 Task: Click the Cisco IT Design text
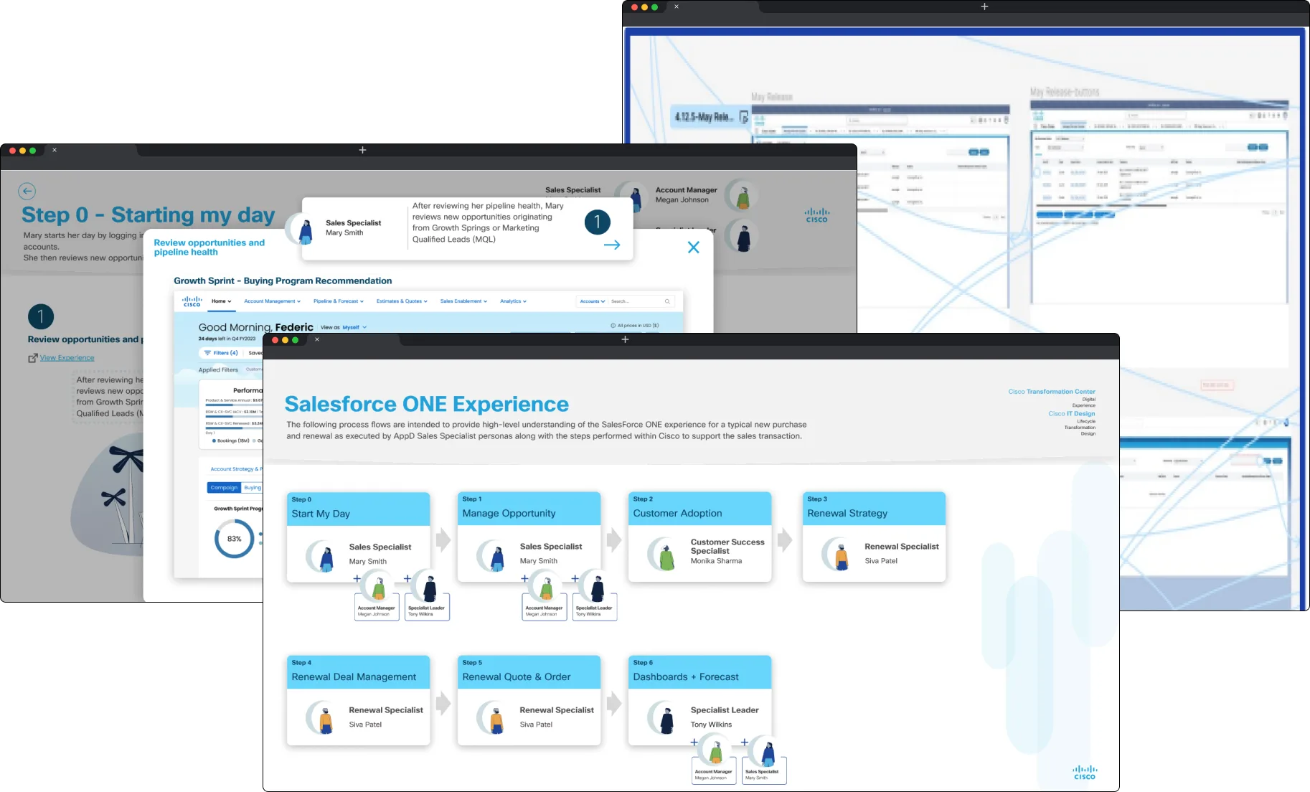click(x=1072, y=414)
